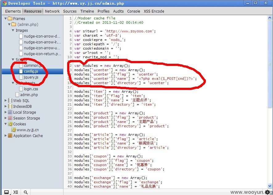This screenshot has height=195, width=273.
Task: Expand the Local Storage node
Action: (6, 112)
